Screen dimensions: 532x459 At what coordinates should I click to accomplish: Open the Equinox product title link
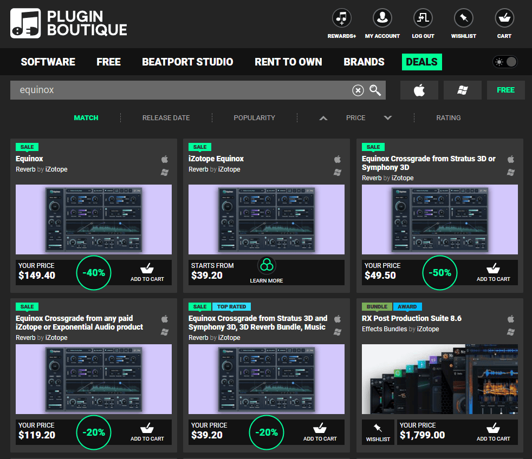(x=29, y=159)
